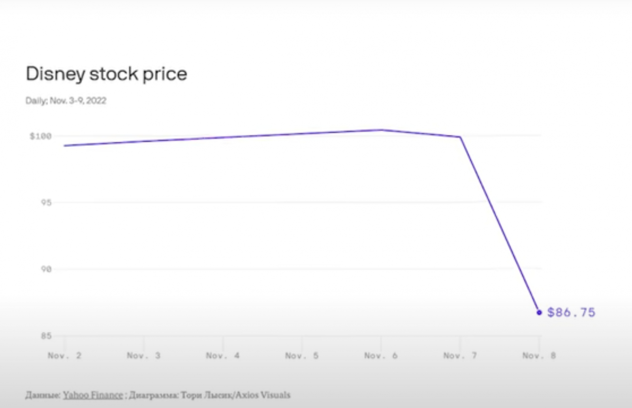Click the Disney stock price title
Screen dimensions: 632x408
tap(106, 74)
